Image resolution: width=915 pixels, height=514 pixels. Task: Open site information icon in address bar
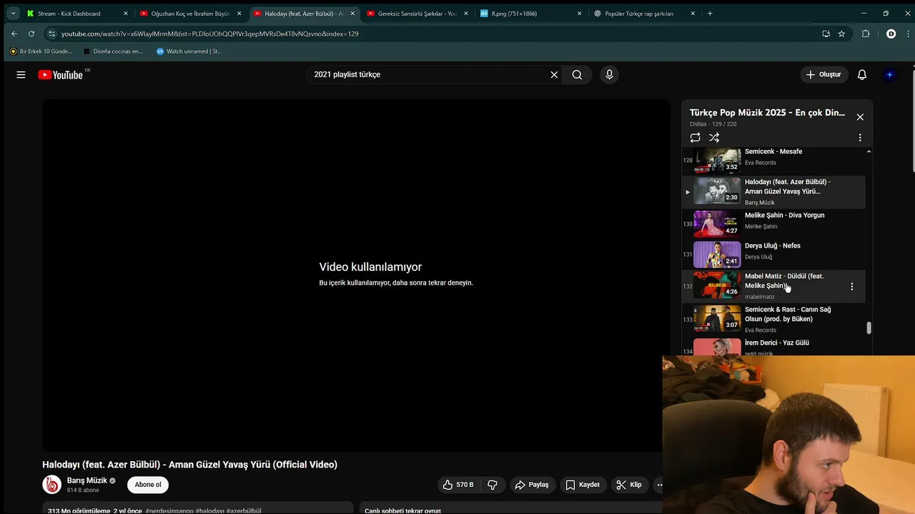coord(51,34)
